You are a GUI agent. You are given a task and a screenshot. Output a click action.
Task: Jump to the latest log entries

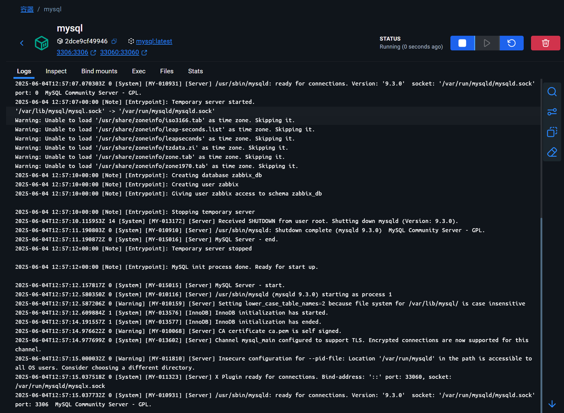(552, 404)
